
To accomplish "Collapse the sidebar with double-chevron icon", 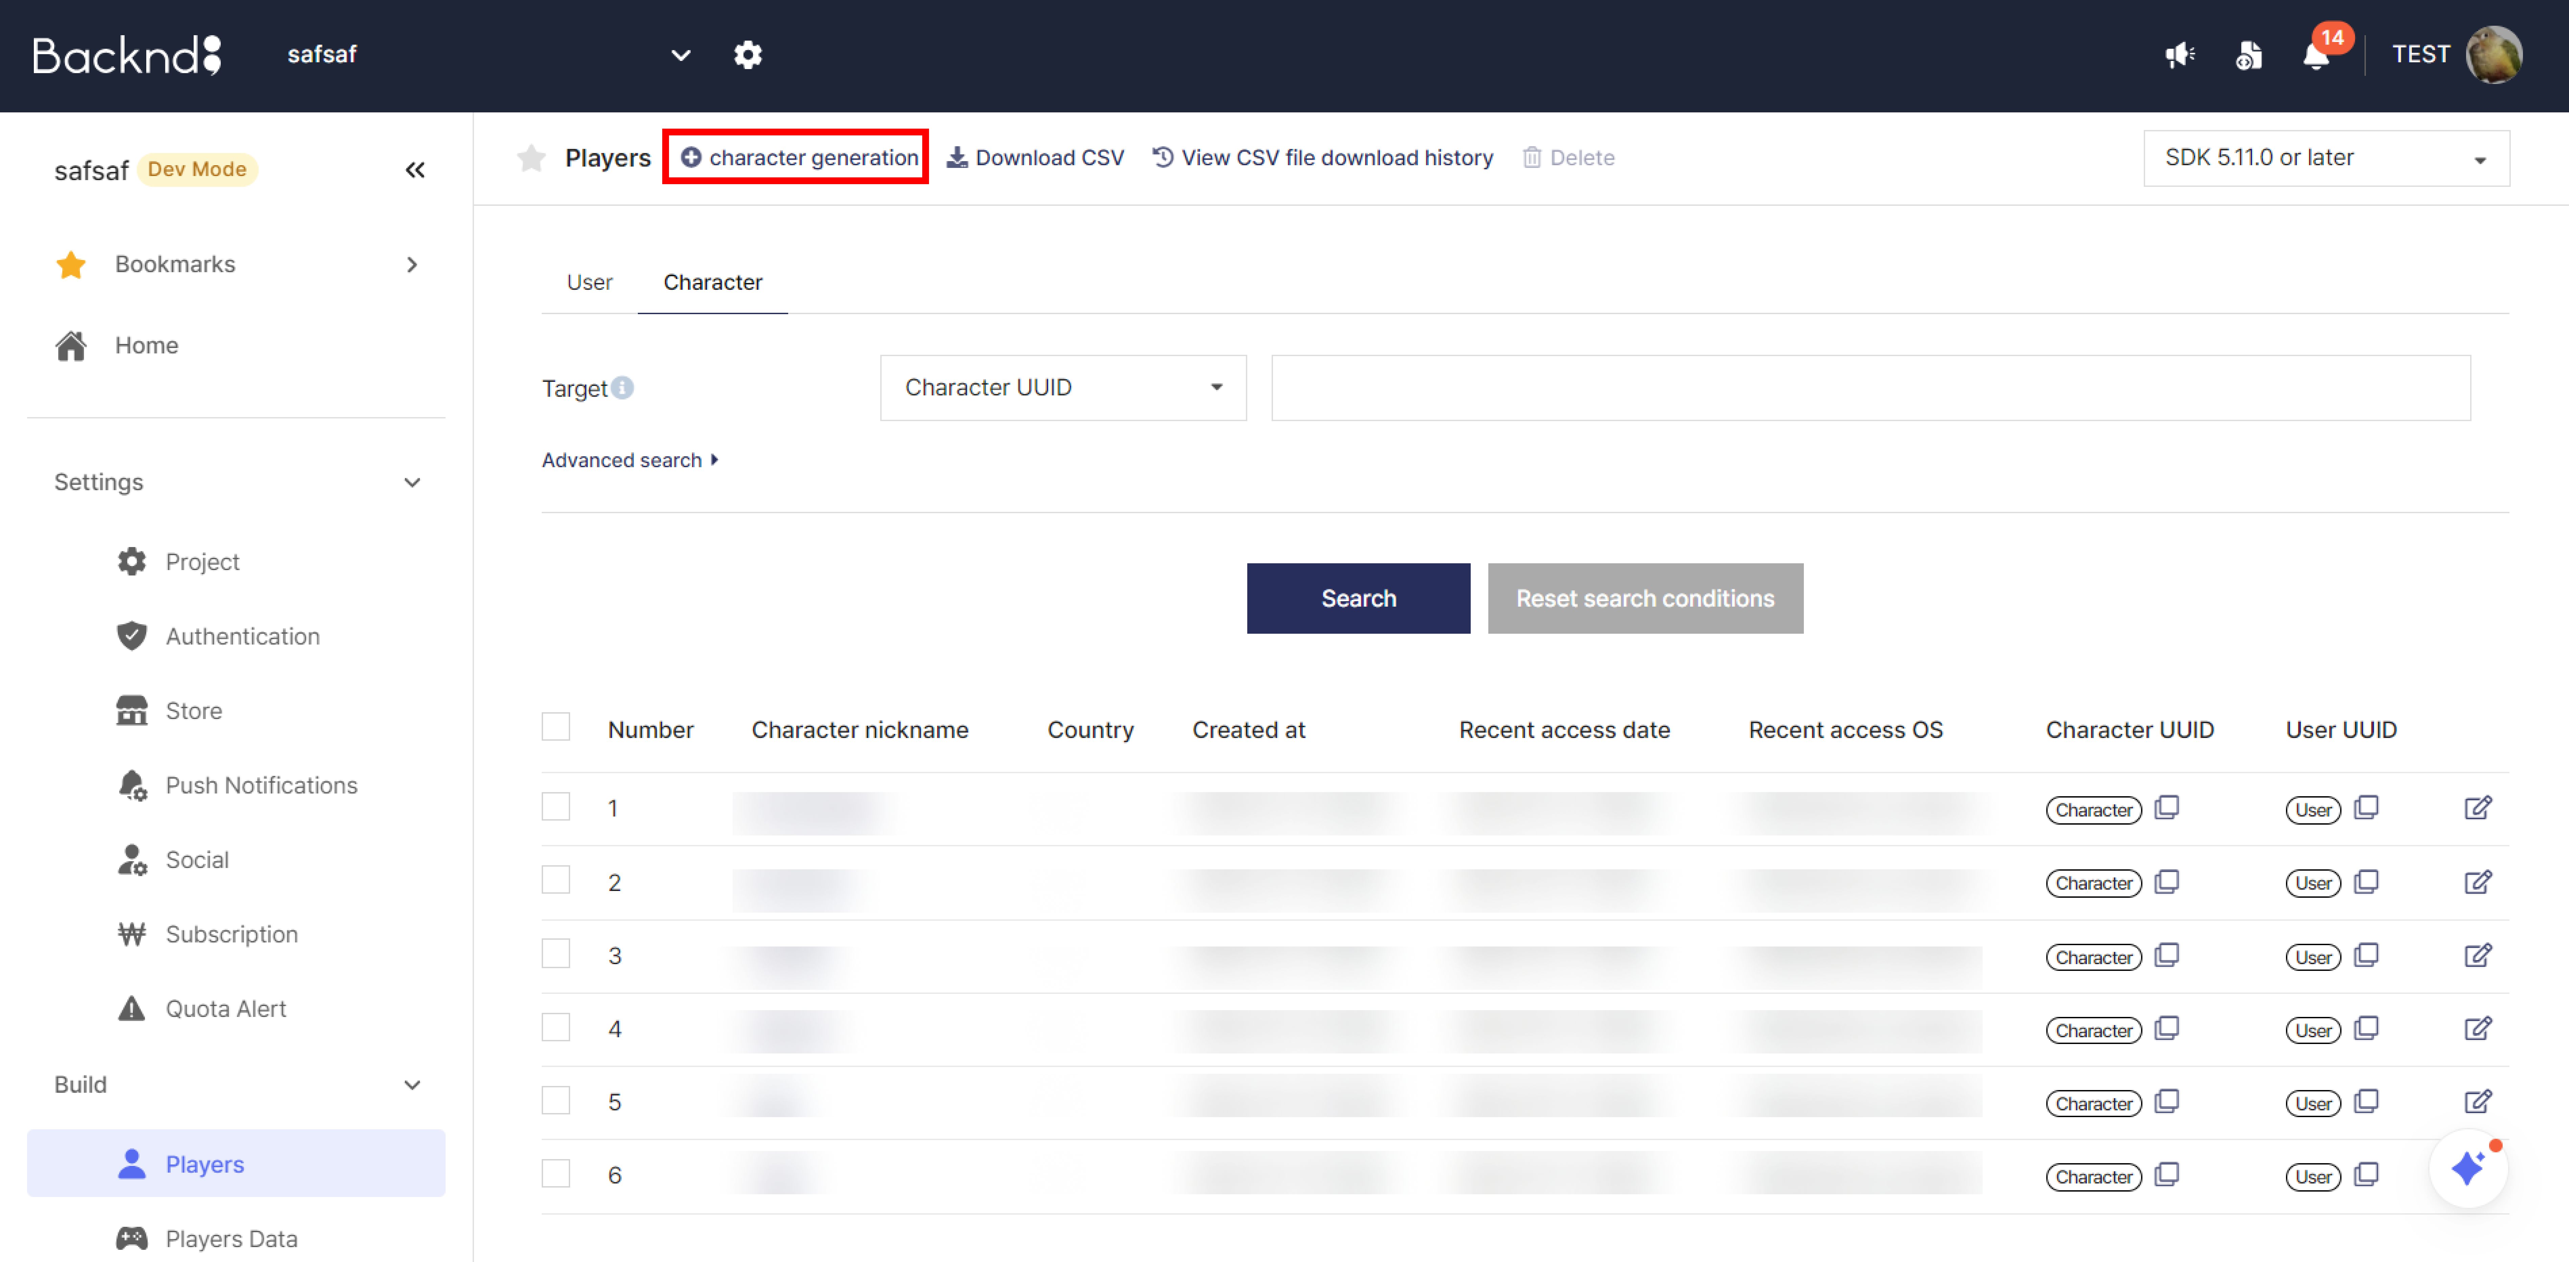I will [415, 170].
